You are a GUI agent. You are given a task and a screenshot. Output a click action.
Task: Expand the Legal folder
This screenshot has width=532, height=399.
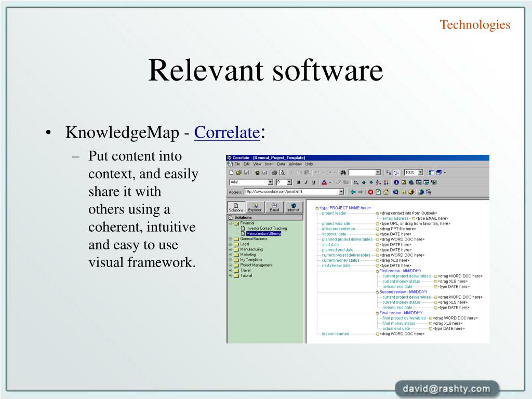click(x=230, y=244)
